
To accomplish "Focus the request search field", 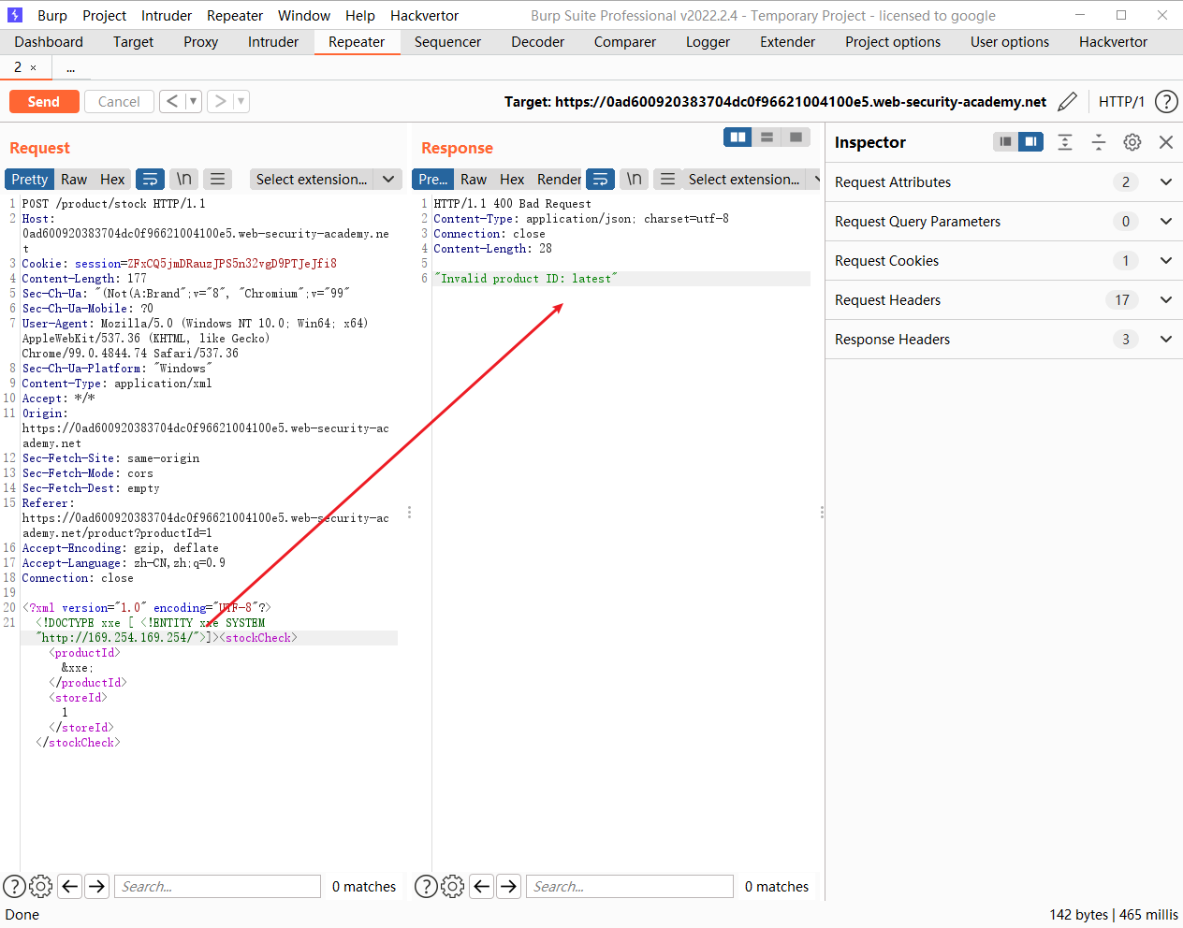I will click(x=217, y=886).
